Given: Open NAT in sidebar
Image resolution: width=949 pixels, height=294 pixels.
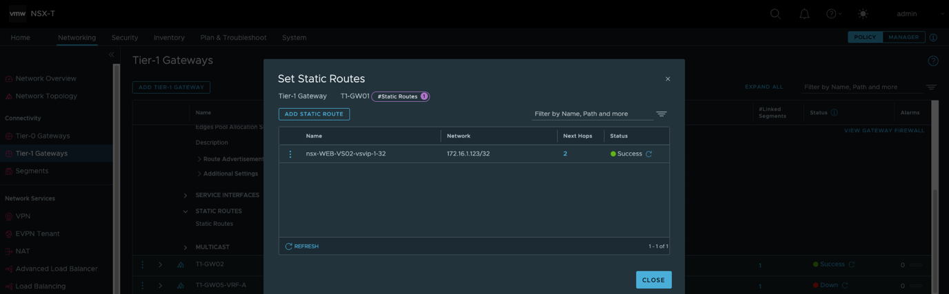Looking at the screenshot, I should (23, 251).
